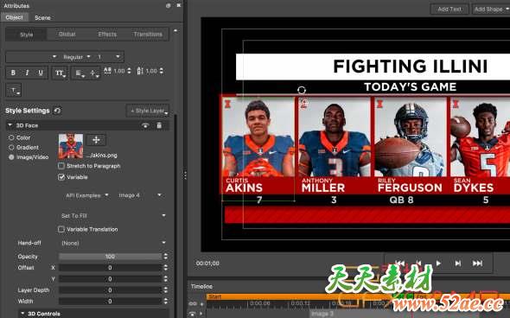Open the Set To Fill dropdown
This screenshot has width=510, height=318.
(113, 215)
